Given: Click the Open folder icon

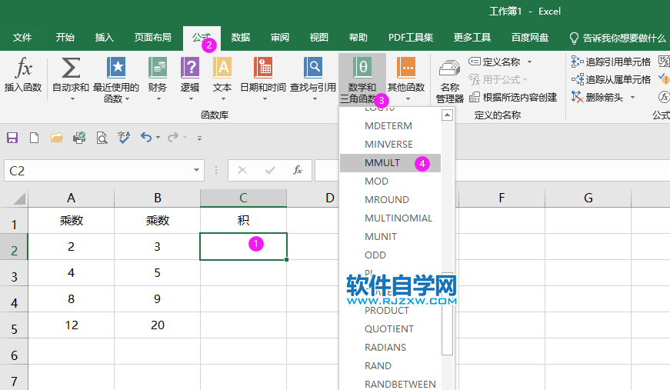Looking at the screenshot, I should coord(56,138).
